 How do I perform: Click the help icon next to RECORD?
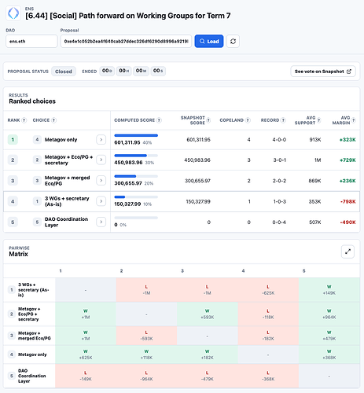tap(283, 120)
